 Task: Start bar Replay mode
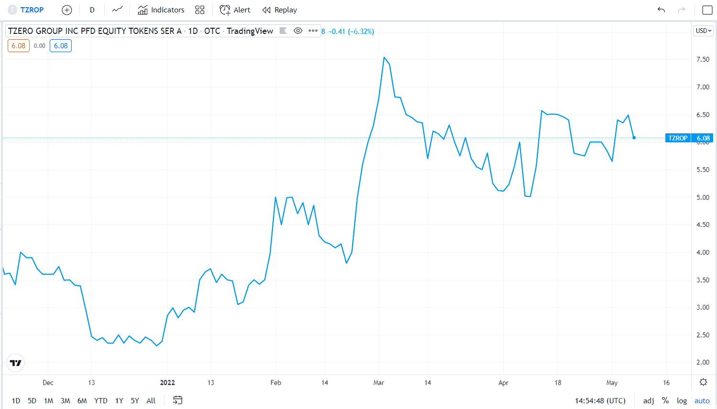(279, 10)
